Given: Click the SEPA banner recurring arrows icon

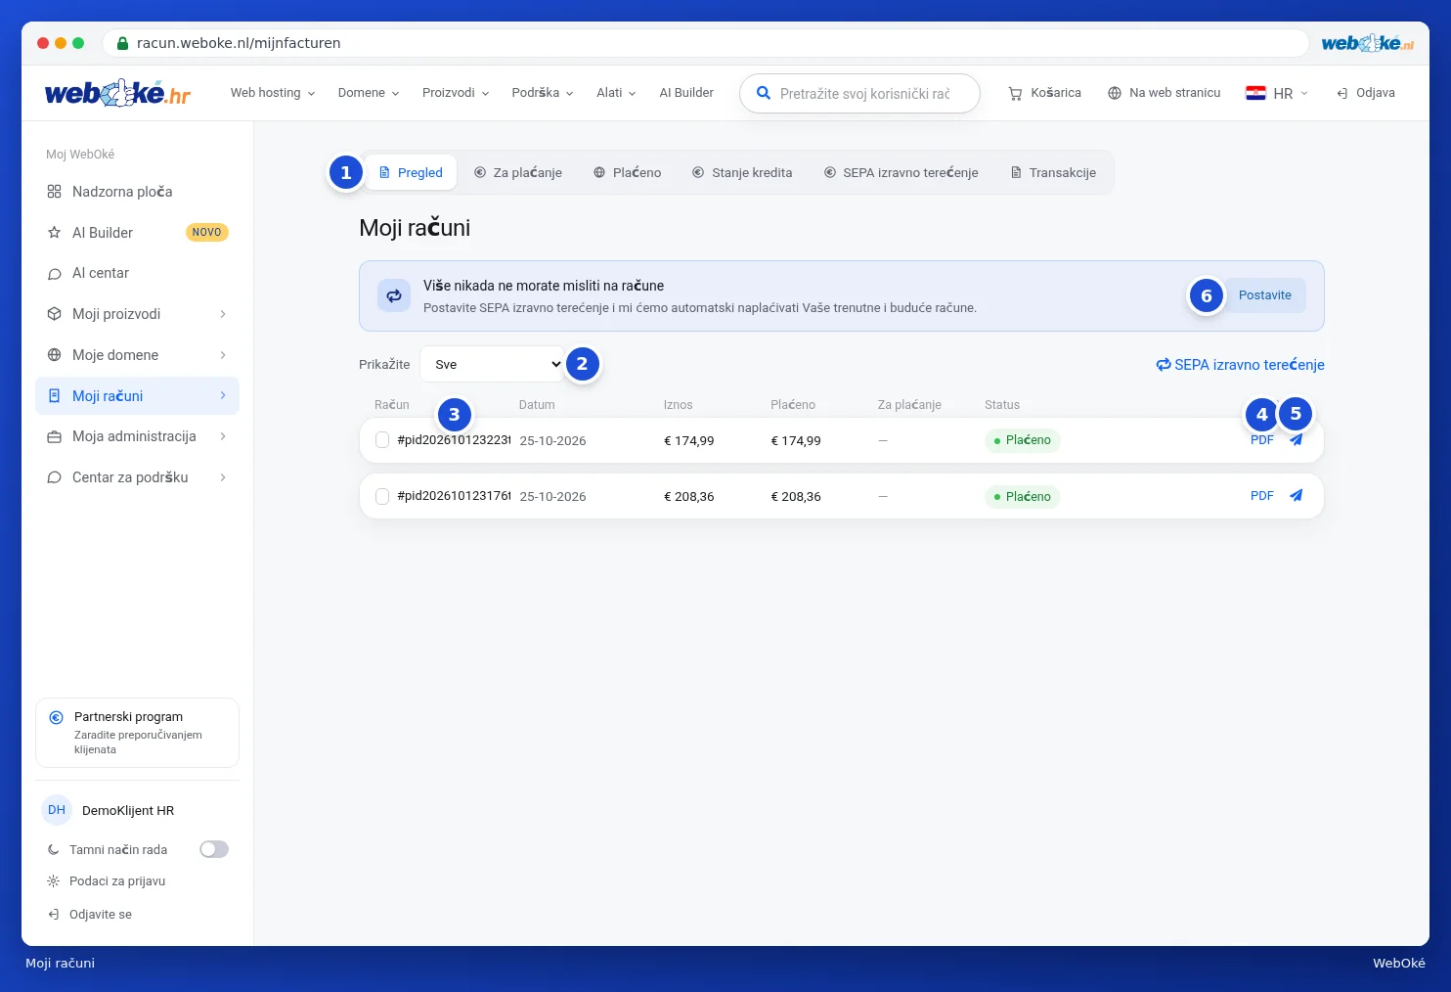Looking at the screenshot, I should point(394,295).
